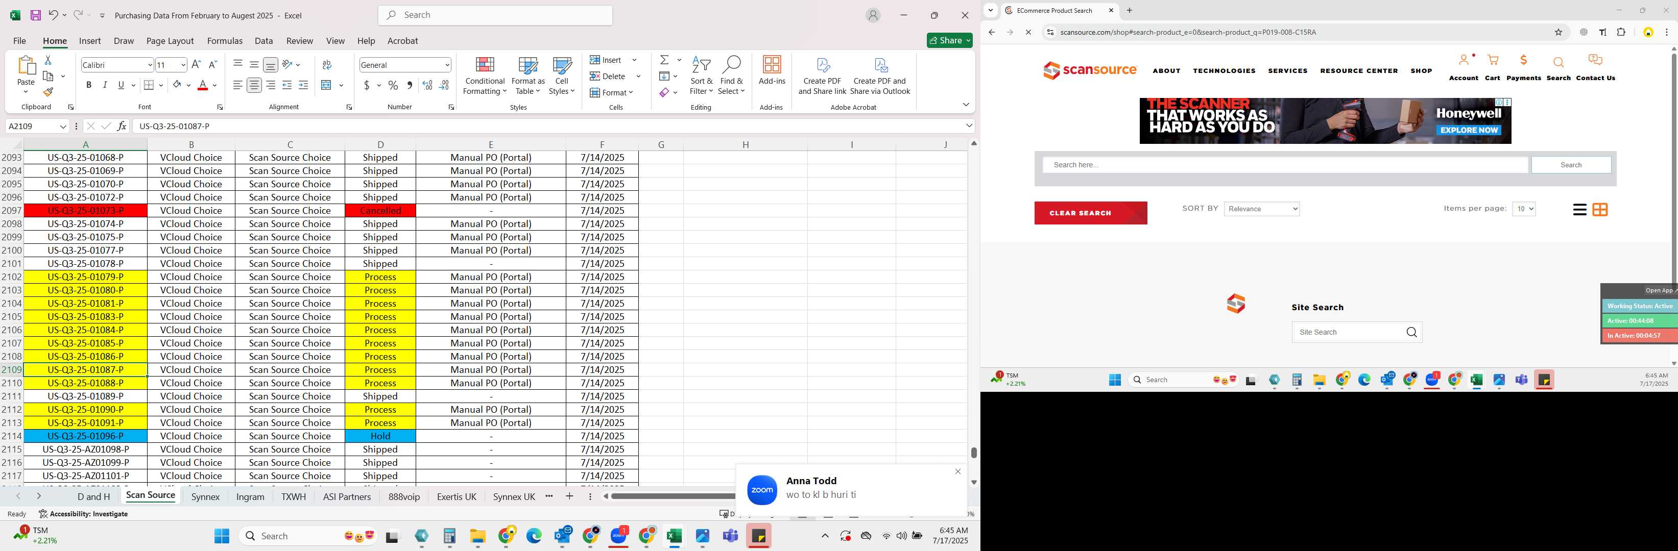Toggle Italic formatting
Screen dimensions: 1678x551
click(x=105, y=85)
